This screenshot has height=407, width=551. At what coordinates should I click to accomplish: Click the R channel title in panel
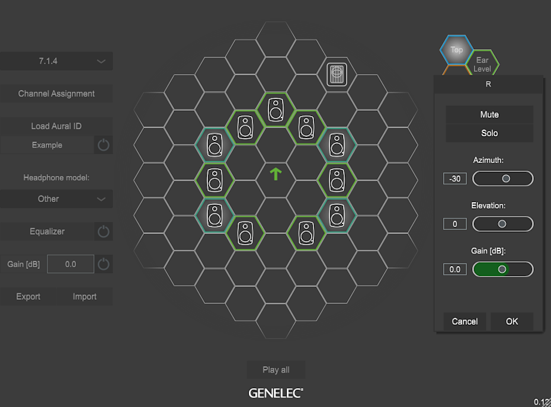[488, 84]
